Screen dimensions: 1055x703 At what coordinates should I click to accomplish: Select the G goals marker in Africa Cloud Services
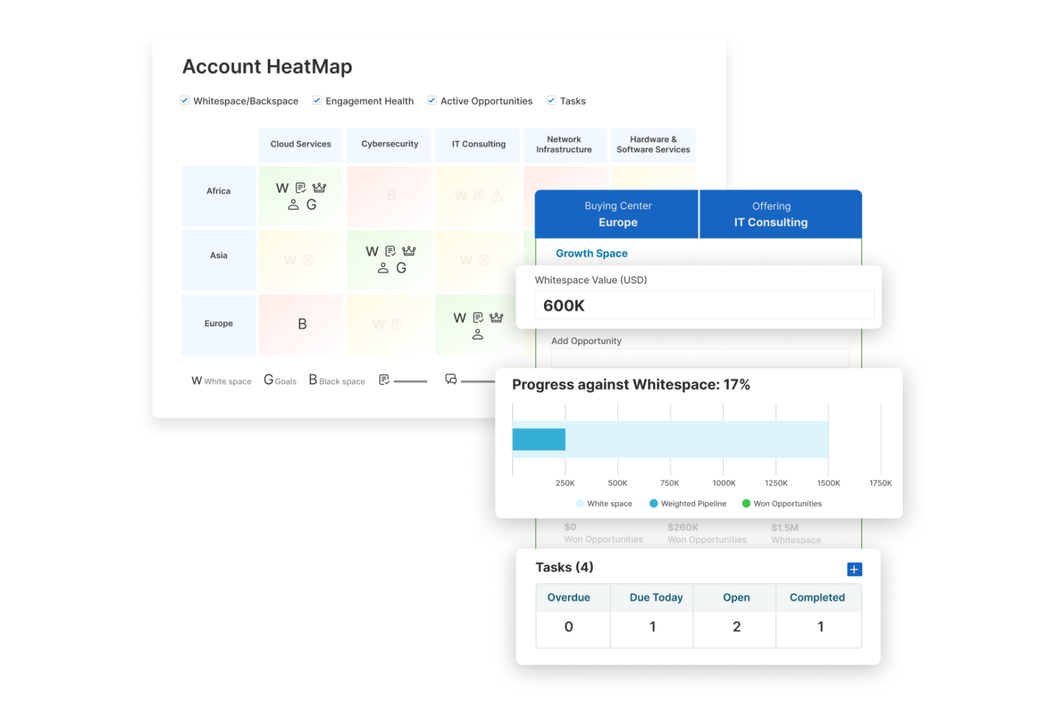[x=310, y=204]
